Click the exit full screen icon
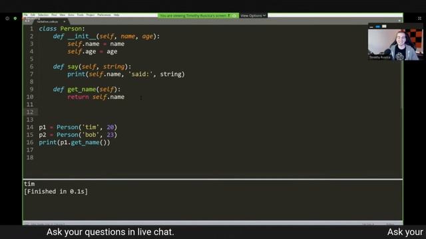 click(x=419, y=19)
